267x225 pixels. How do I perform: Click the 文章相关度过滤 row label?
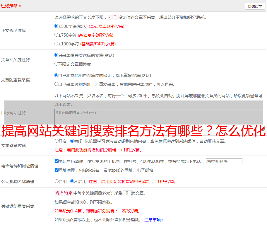point(15,60)
